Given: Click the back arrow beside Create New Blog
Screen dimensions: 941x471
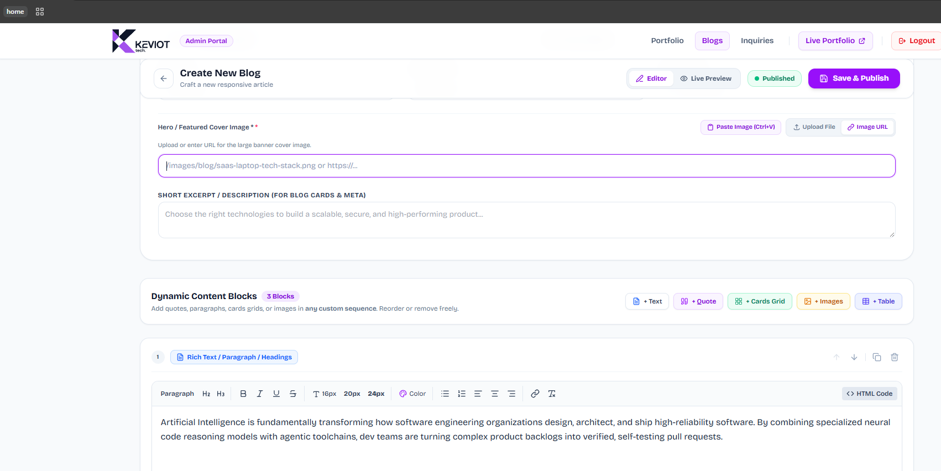Looking at the screenshot, I should click(163, 78).
